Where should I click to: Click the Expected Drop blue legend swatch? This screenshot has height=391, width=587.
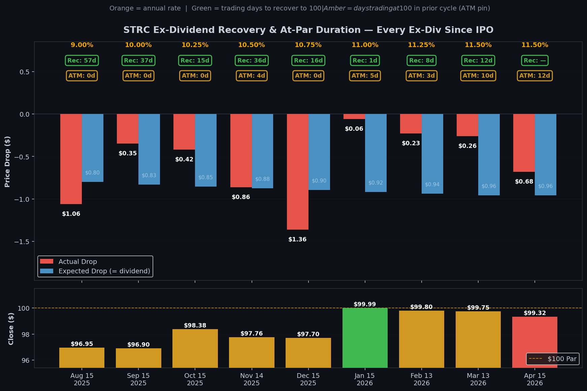point(47,271)
